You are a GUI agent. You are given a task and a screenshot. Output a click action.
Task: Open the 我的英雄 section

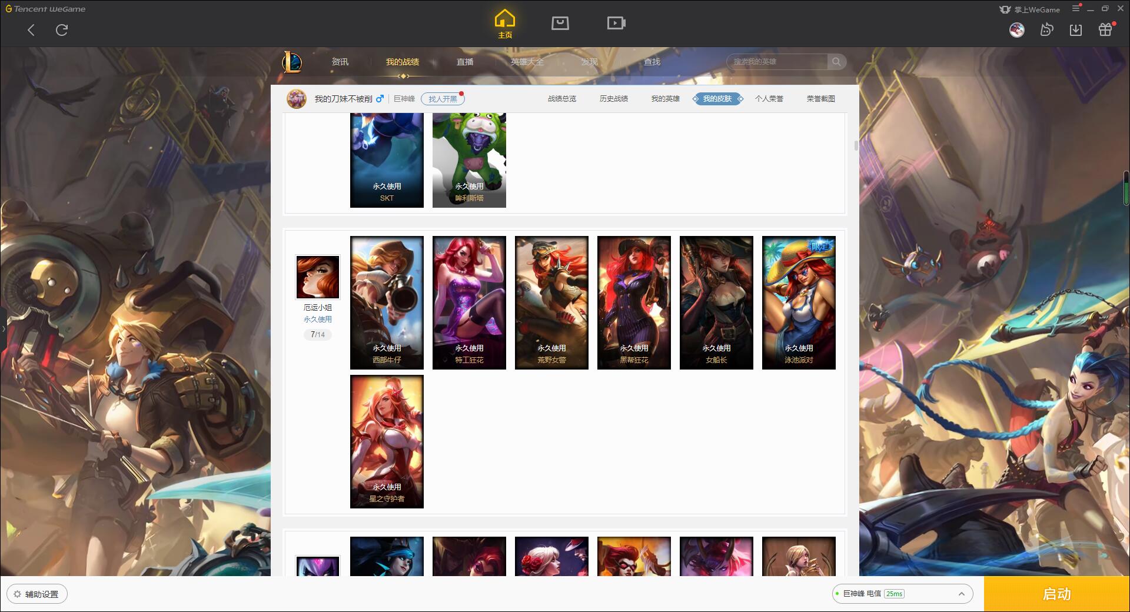click(x=666, y=99)
